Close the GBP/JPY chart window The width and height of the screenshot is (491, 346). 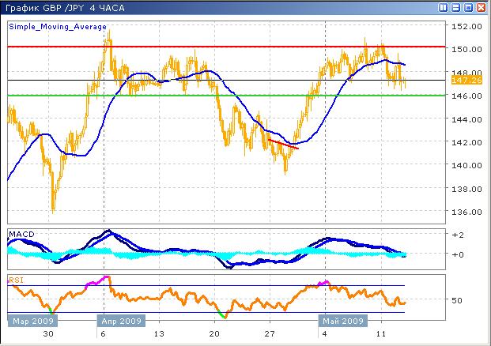(482, 7)
